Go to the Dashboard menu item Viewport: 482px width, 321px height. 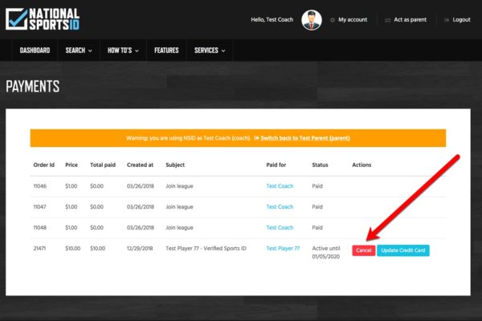(35, 51)
